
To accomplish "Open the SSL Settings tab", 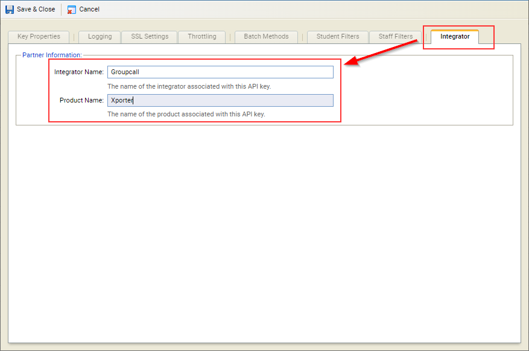I will point(150,37).
